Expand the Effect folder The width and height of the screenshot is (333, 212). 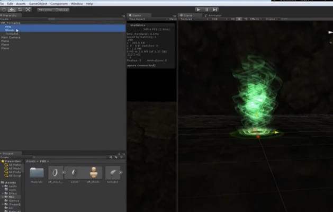3,193
